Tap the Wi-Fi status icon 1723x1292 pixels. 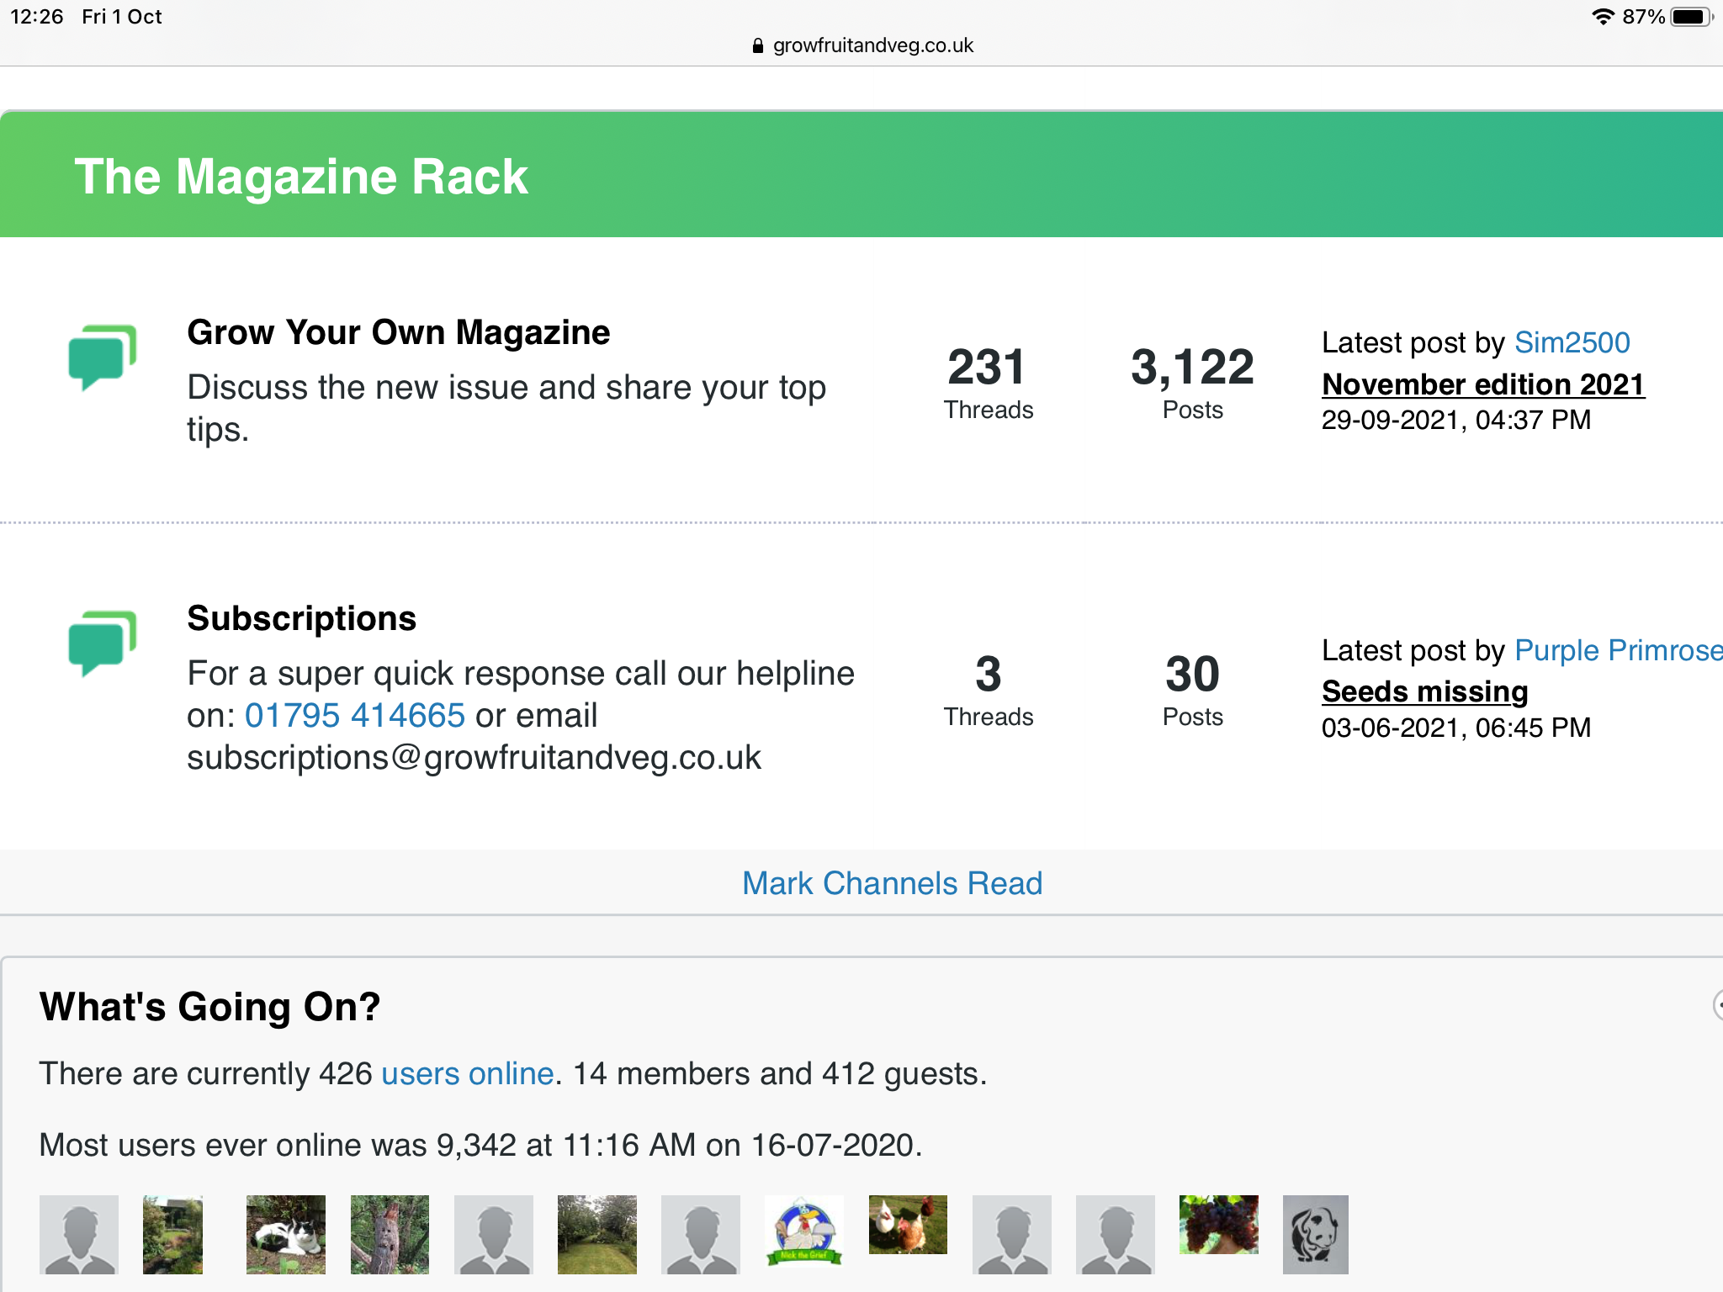[x=1603, y=17]
